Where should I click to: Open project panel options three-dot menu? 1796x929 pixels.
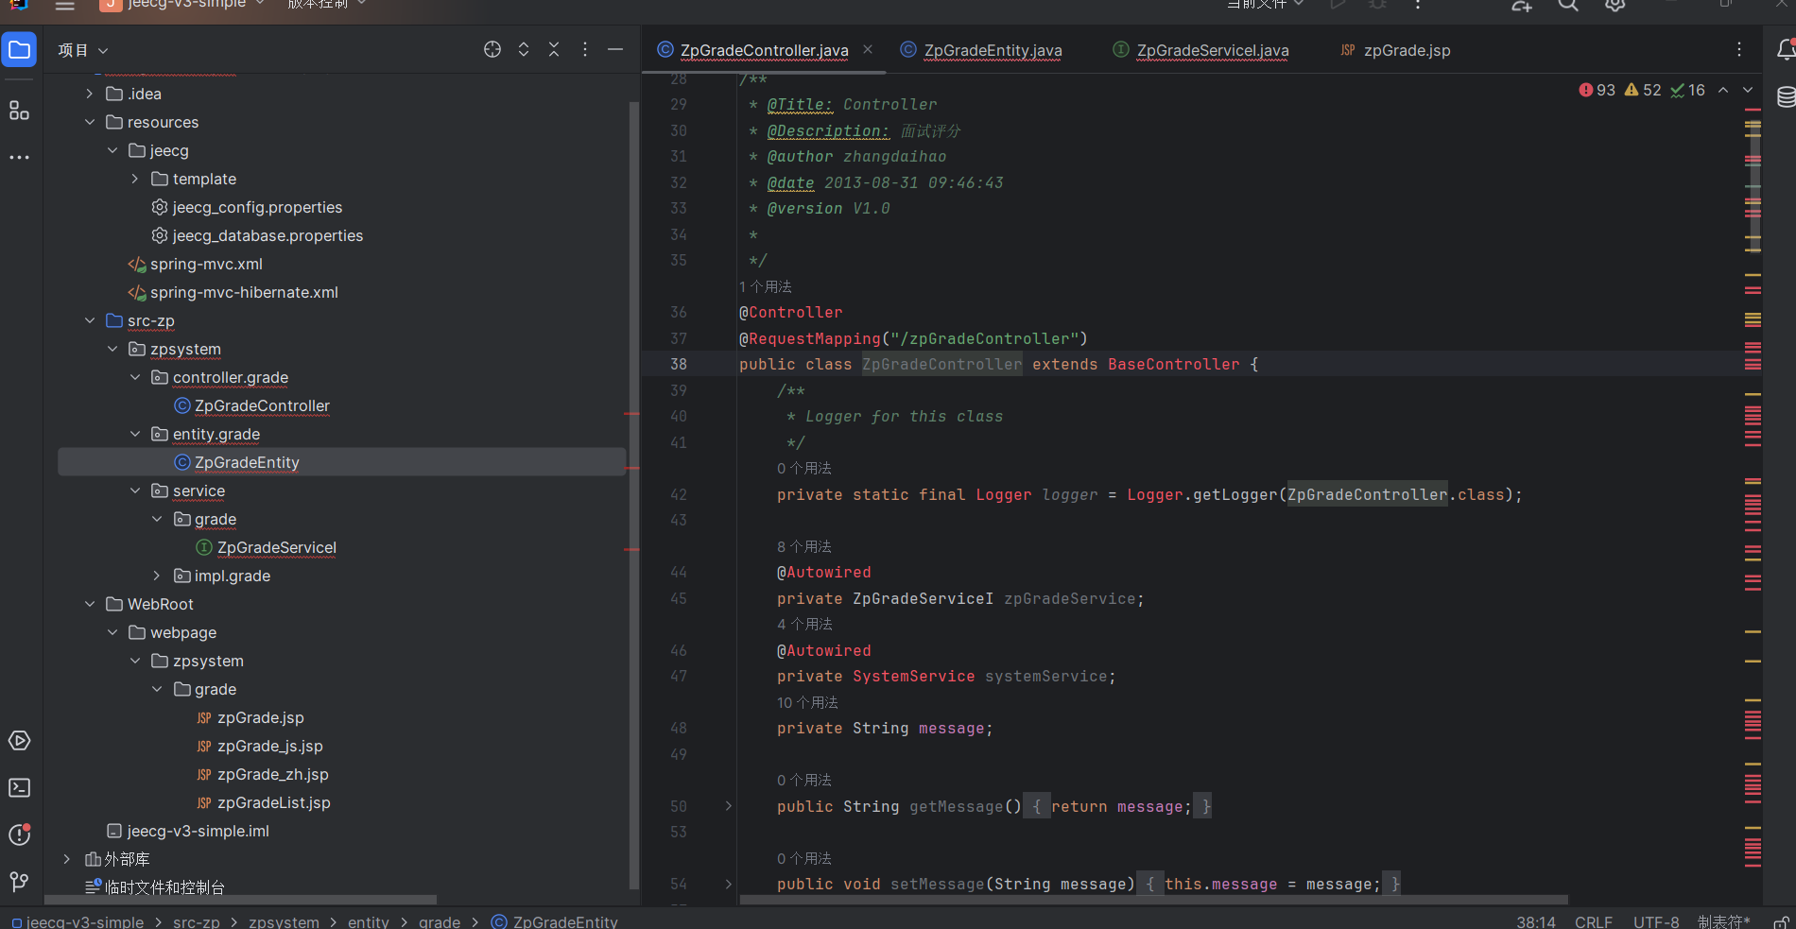point(585,50)
